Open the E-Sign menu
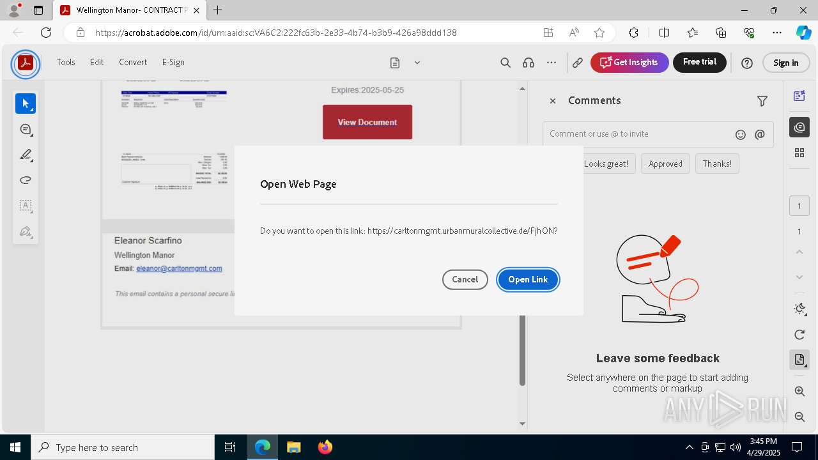Screen dimensions: 818x460 coord(173,62)
